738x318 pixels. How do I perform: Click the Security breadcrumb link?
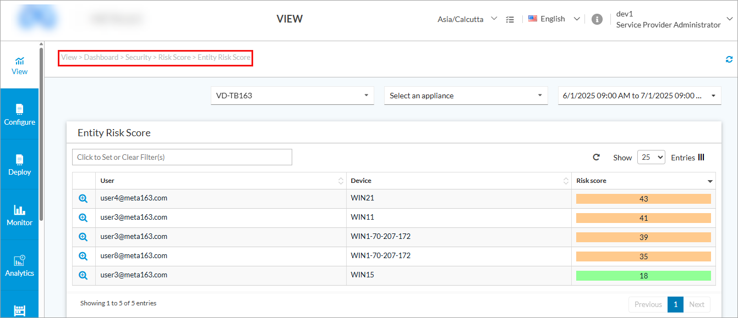click(138, 57)
